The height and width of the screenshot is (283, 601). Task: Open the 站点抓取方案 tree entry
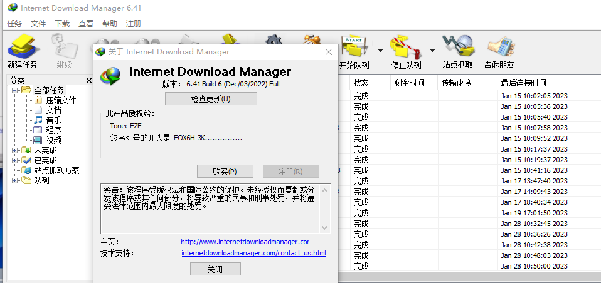click(56, 170)
